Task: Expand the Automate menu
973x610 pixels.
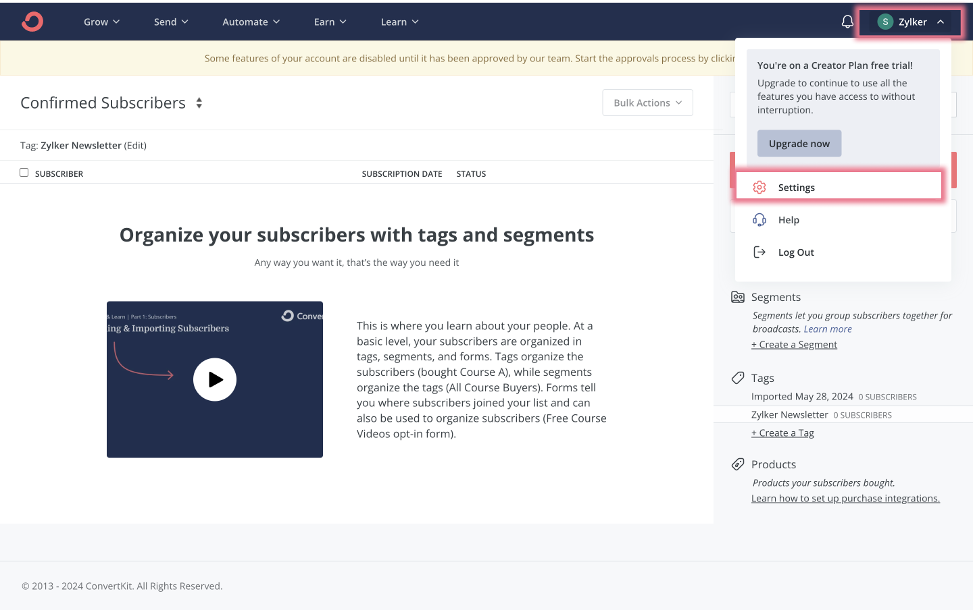Action: (251, 22)
